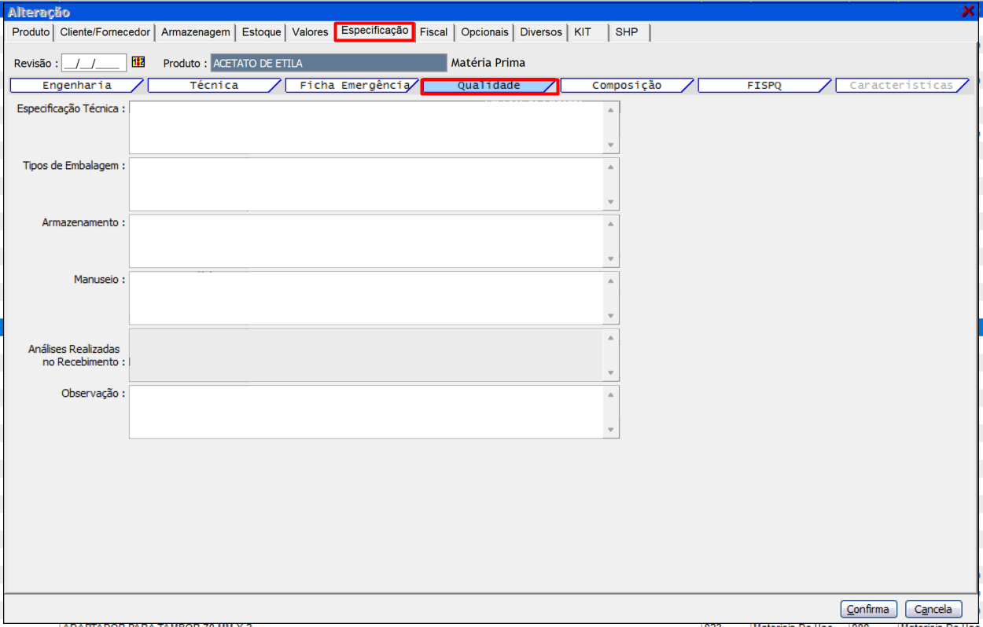983x627 pixels.
Task: Open the Cliente/Fornecedor tab
Action: [105, 32]
